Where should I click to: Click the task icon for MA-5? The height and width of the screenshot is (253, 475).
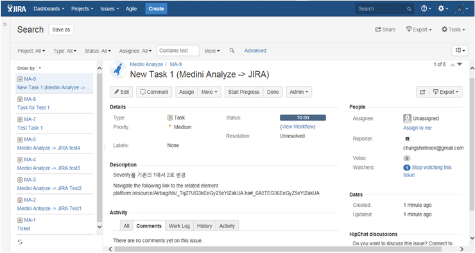click(x=20, y=139)
